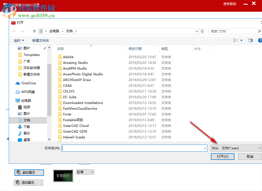Open 使用帮助 in title bar
This screenshot has height=191, width=262.
pyautogui.click(x=230, y=4)
